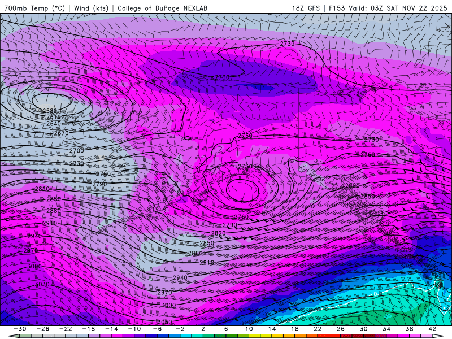Select the 30 temperature scale label
The image size is (452, 339).
click(x=363, y=329)
